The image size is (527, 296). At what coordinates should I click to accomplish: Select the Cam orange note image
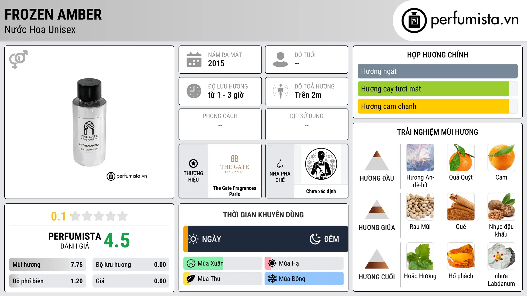coord(501,158)
